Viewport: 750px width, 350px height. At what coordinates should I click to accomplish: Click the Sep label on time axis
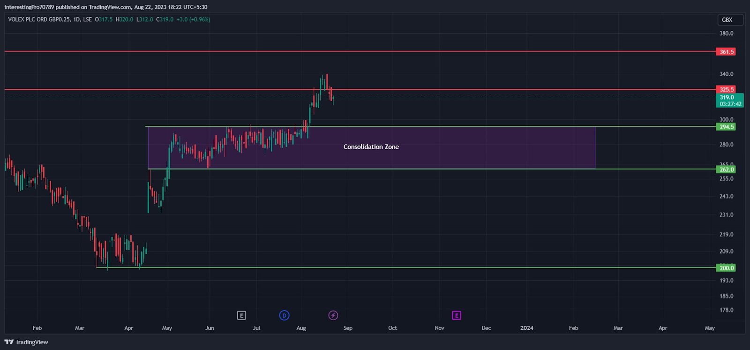point(348,328)
